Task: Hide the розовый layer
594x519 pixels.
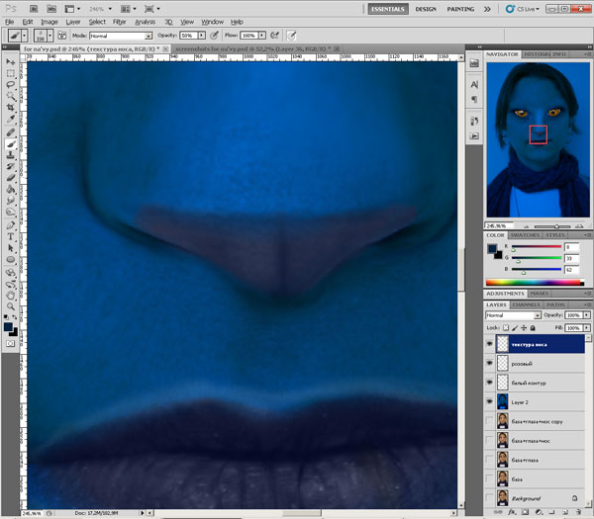Action: 491,364
